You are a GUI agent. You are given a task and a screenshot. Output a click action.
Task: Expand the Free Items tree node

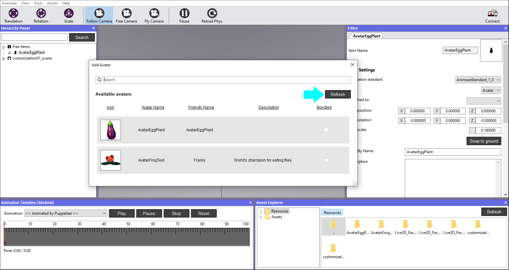(x=4, y=47)
